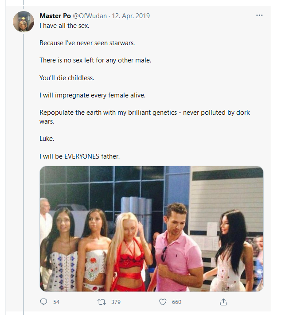Click the @OfWudan handle
The width and height of the screenshot is (281, 315).
[x=90, y=16]
